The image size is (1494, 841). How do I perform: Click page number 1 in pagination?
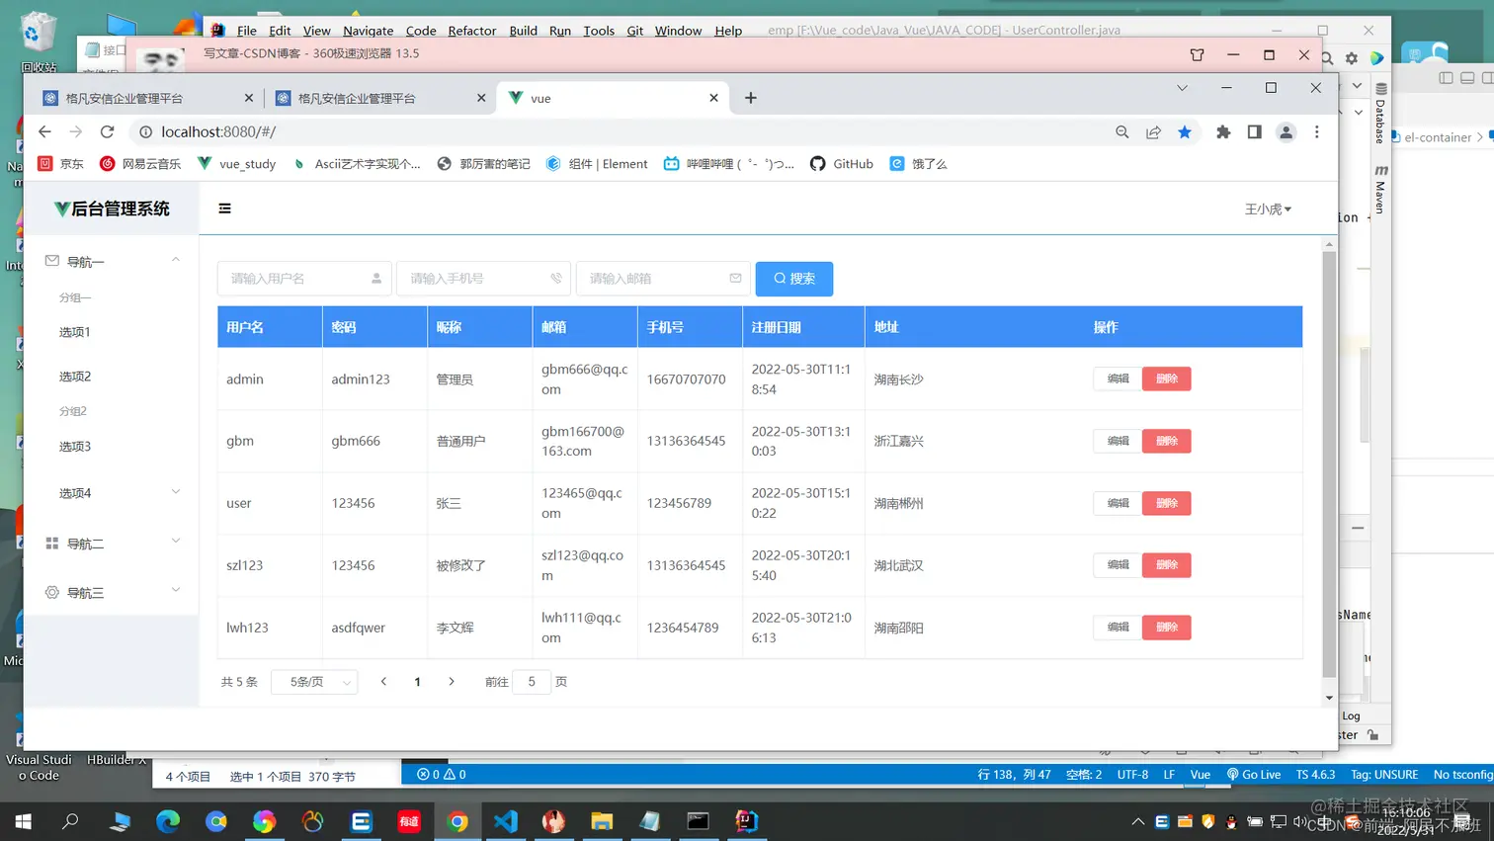[x=418, y=682]
